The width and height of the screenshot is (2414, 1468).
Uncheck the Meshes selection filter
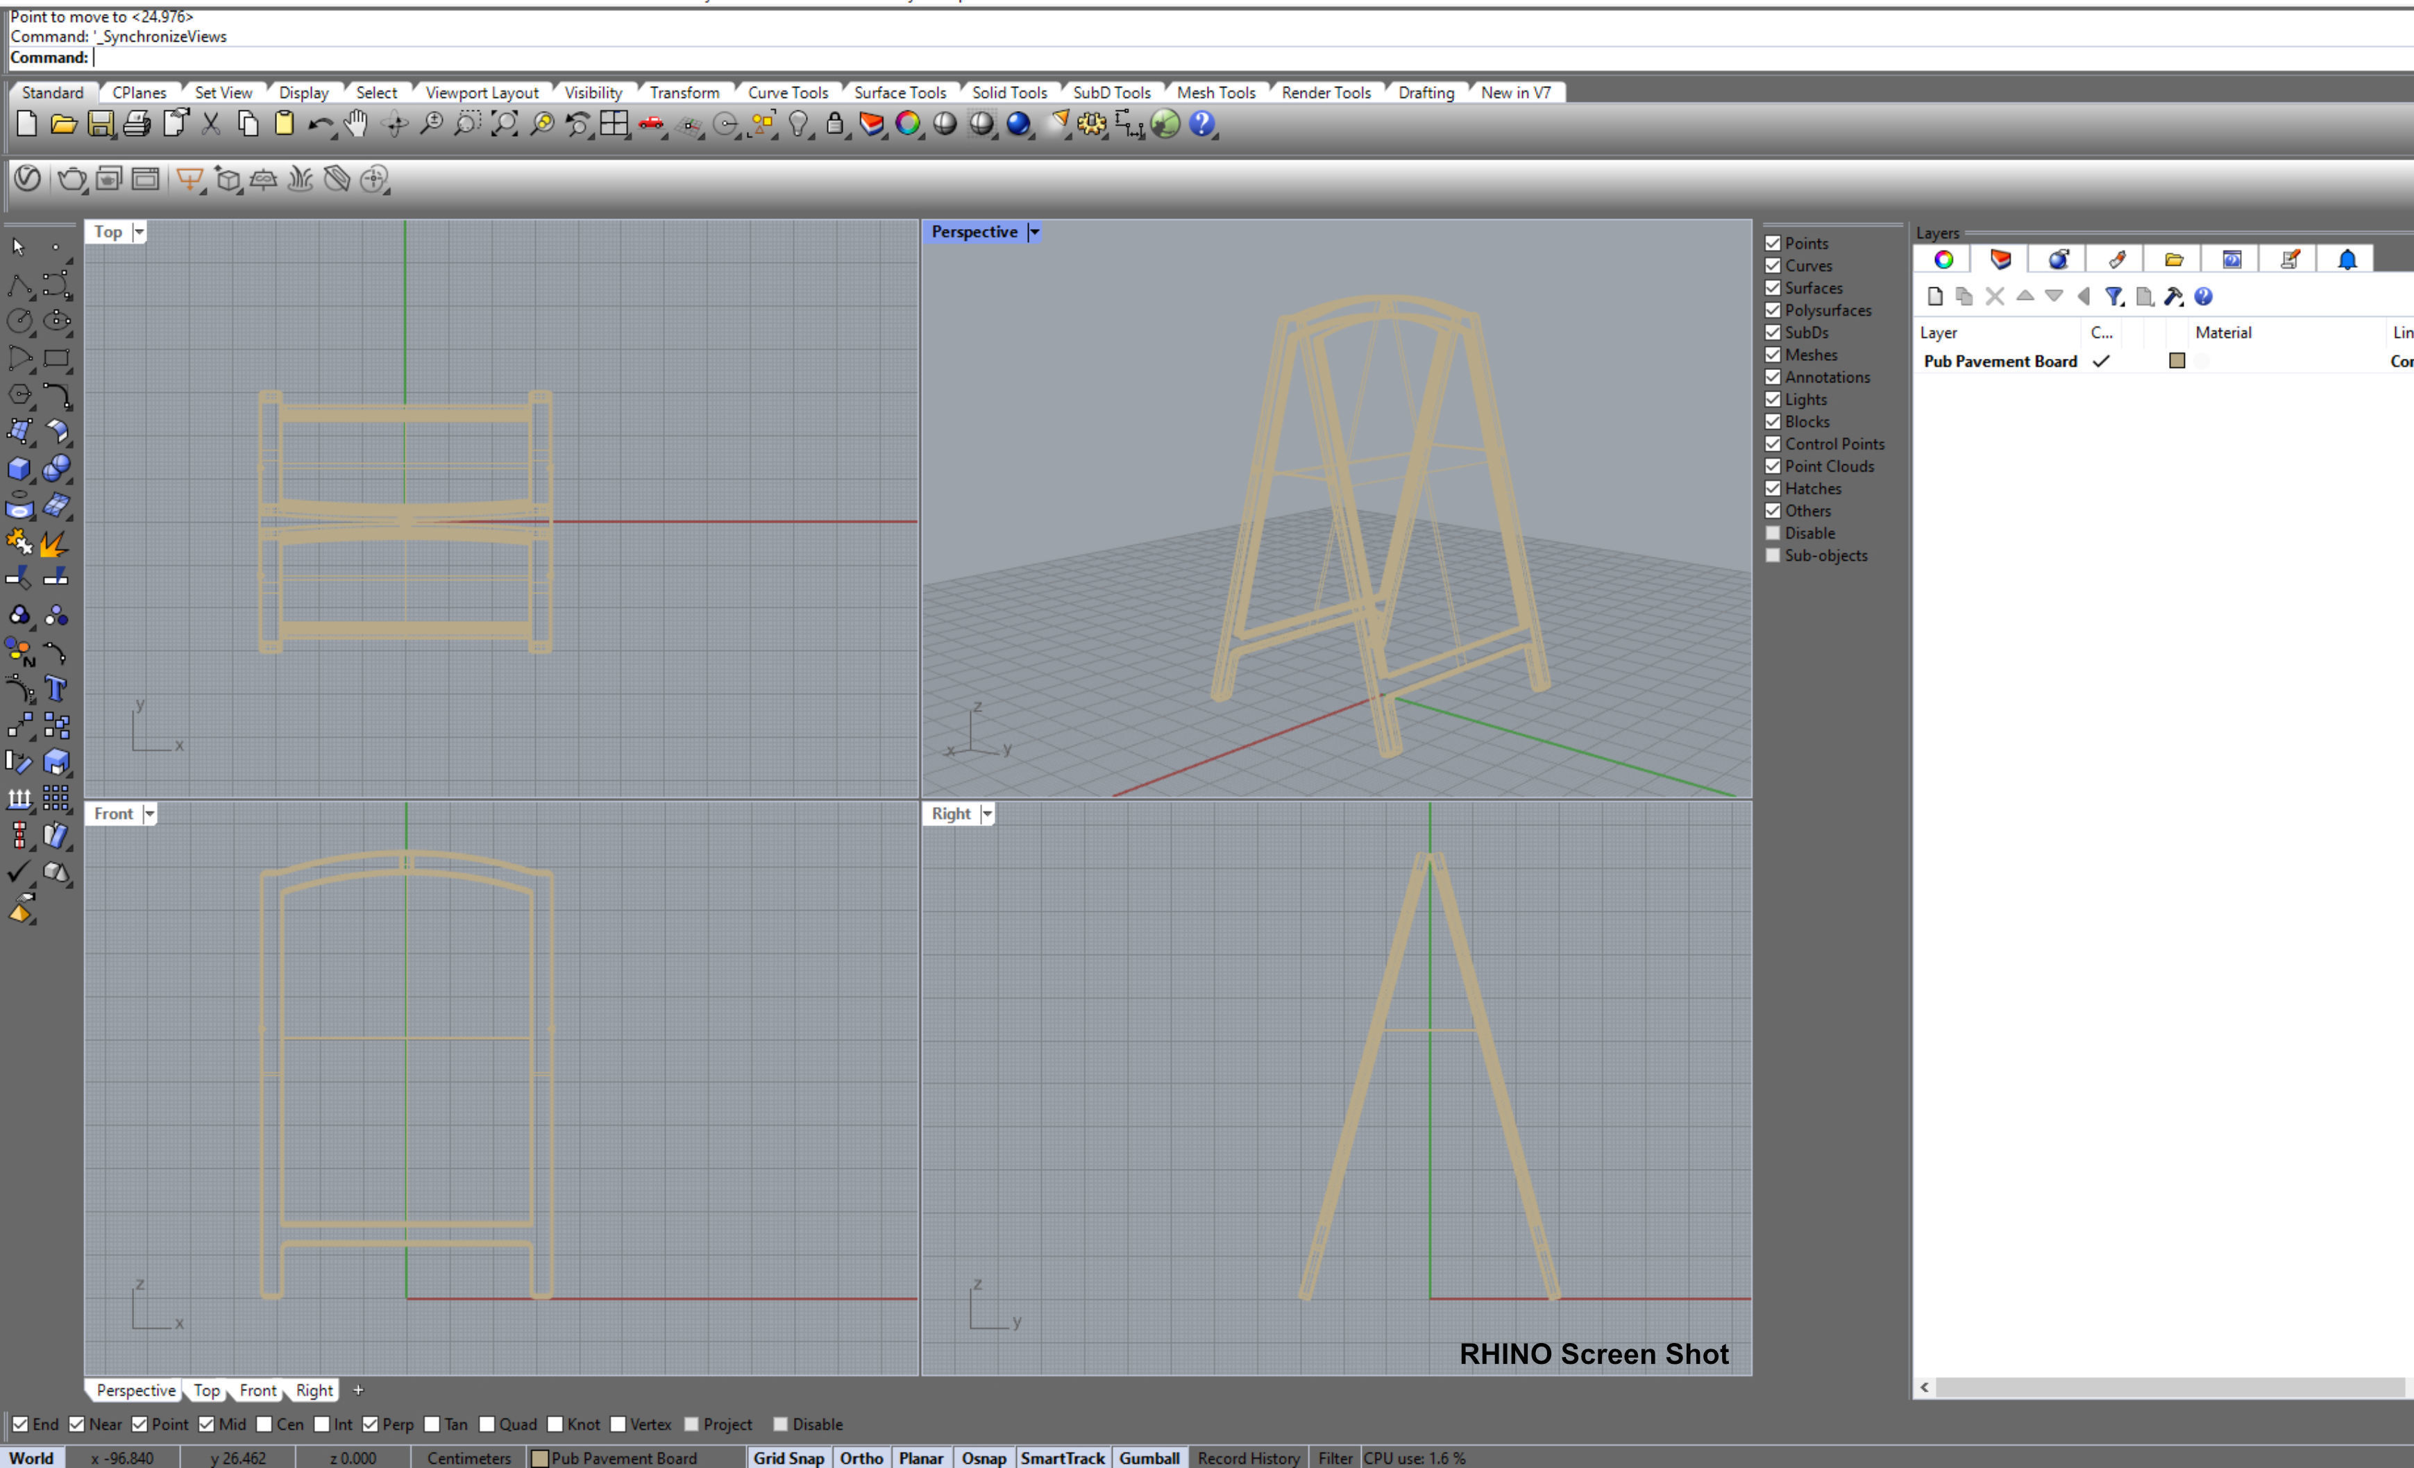pos(1772,355)
